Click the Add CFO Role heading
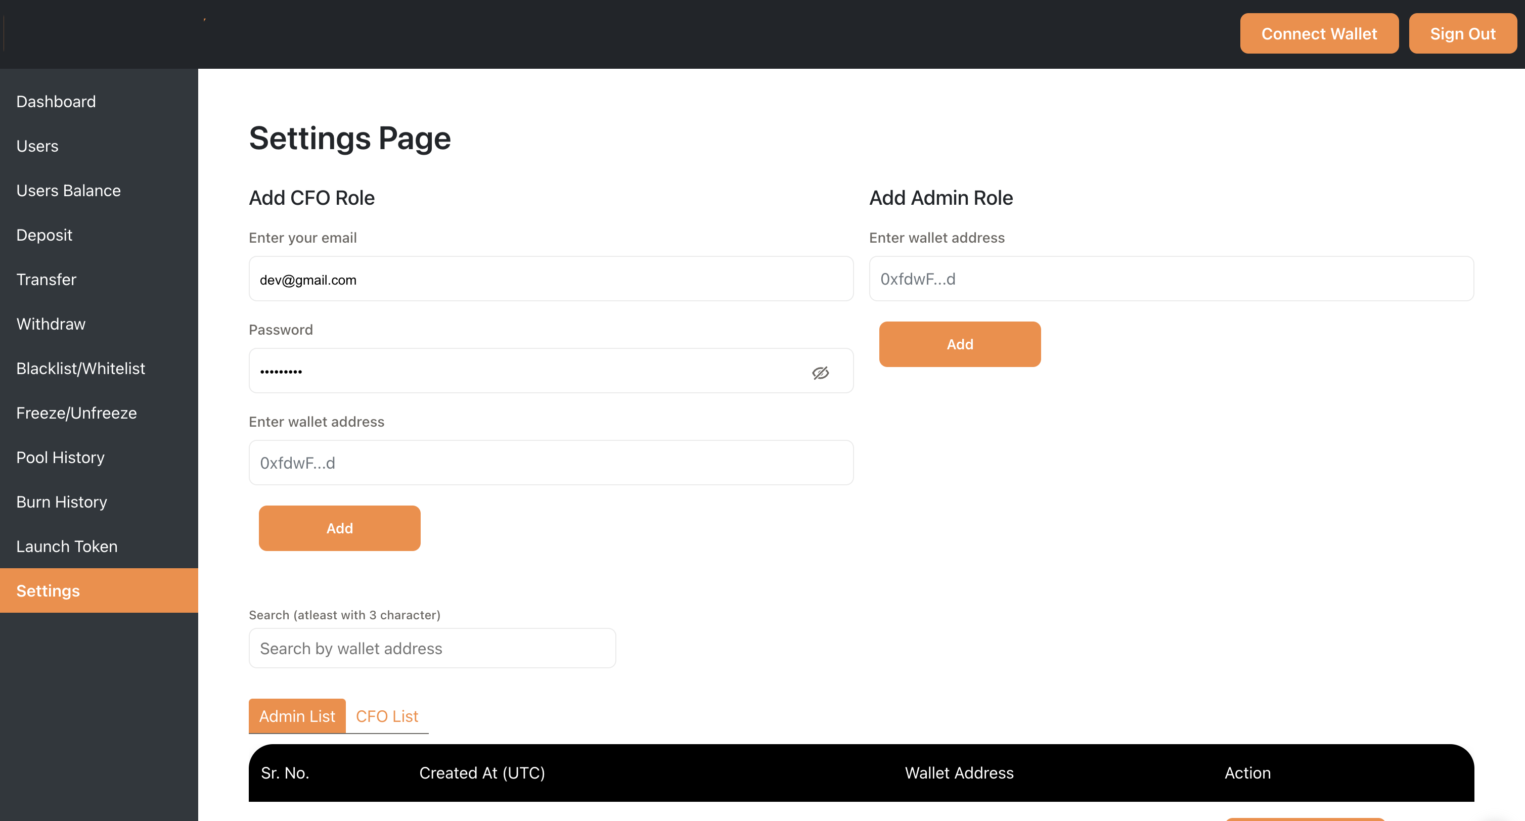The width and height of the screenshot is (1525, 821). (312, 198)
